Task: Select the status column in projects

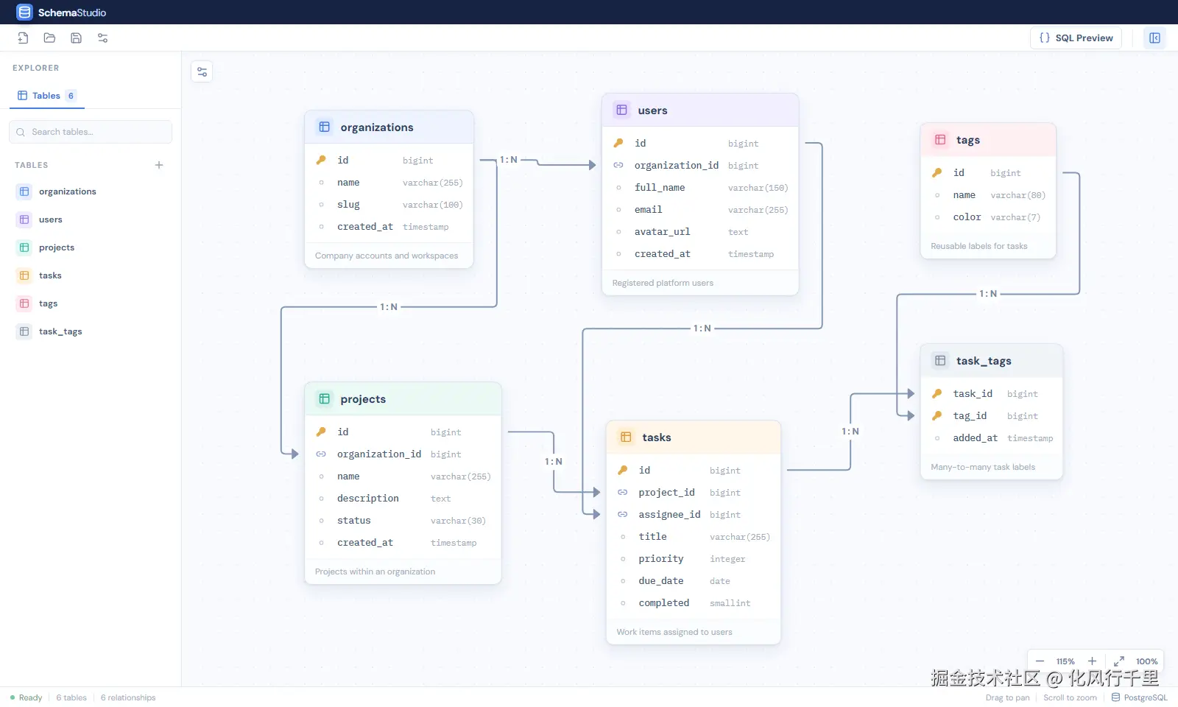Action: (403, 521)
